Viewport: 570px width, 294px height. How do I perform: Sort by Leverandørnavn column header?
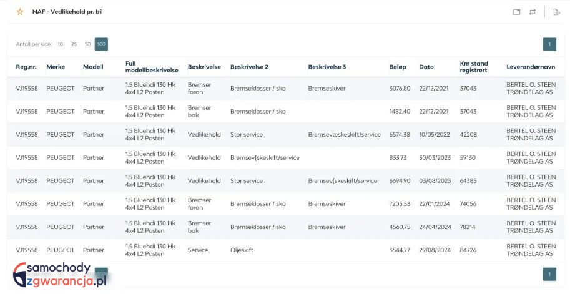point(531,67)
